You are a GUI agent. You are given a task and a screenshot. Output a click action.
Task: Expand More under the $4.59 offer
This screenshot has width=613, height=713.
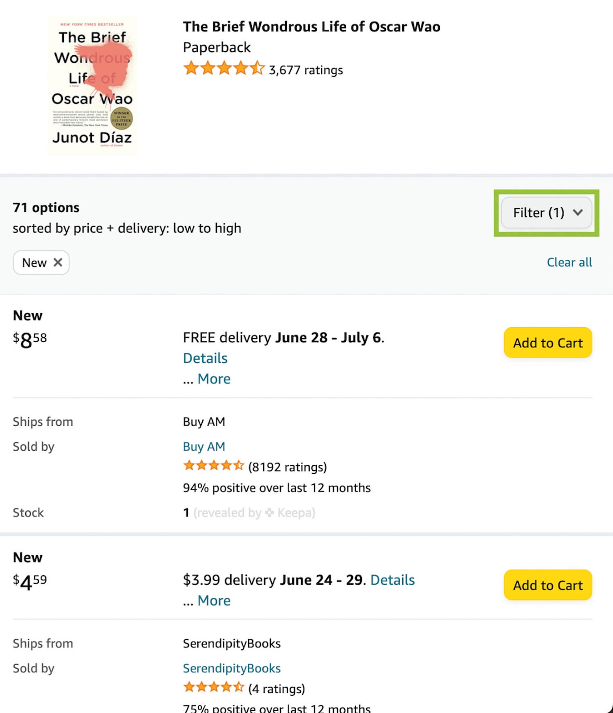214,601
